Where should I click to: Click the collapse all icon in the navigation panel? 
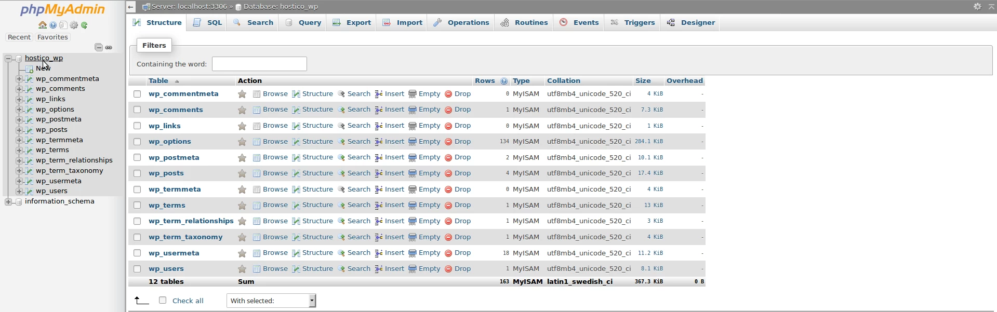(x=99, y=47)
